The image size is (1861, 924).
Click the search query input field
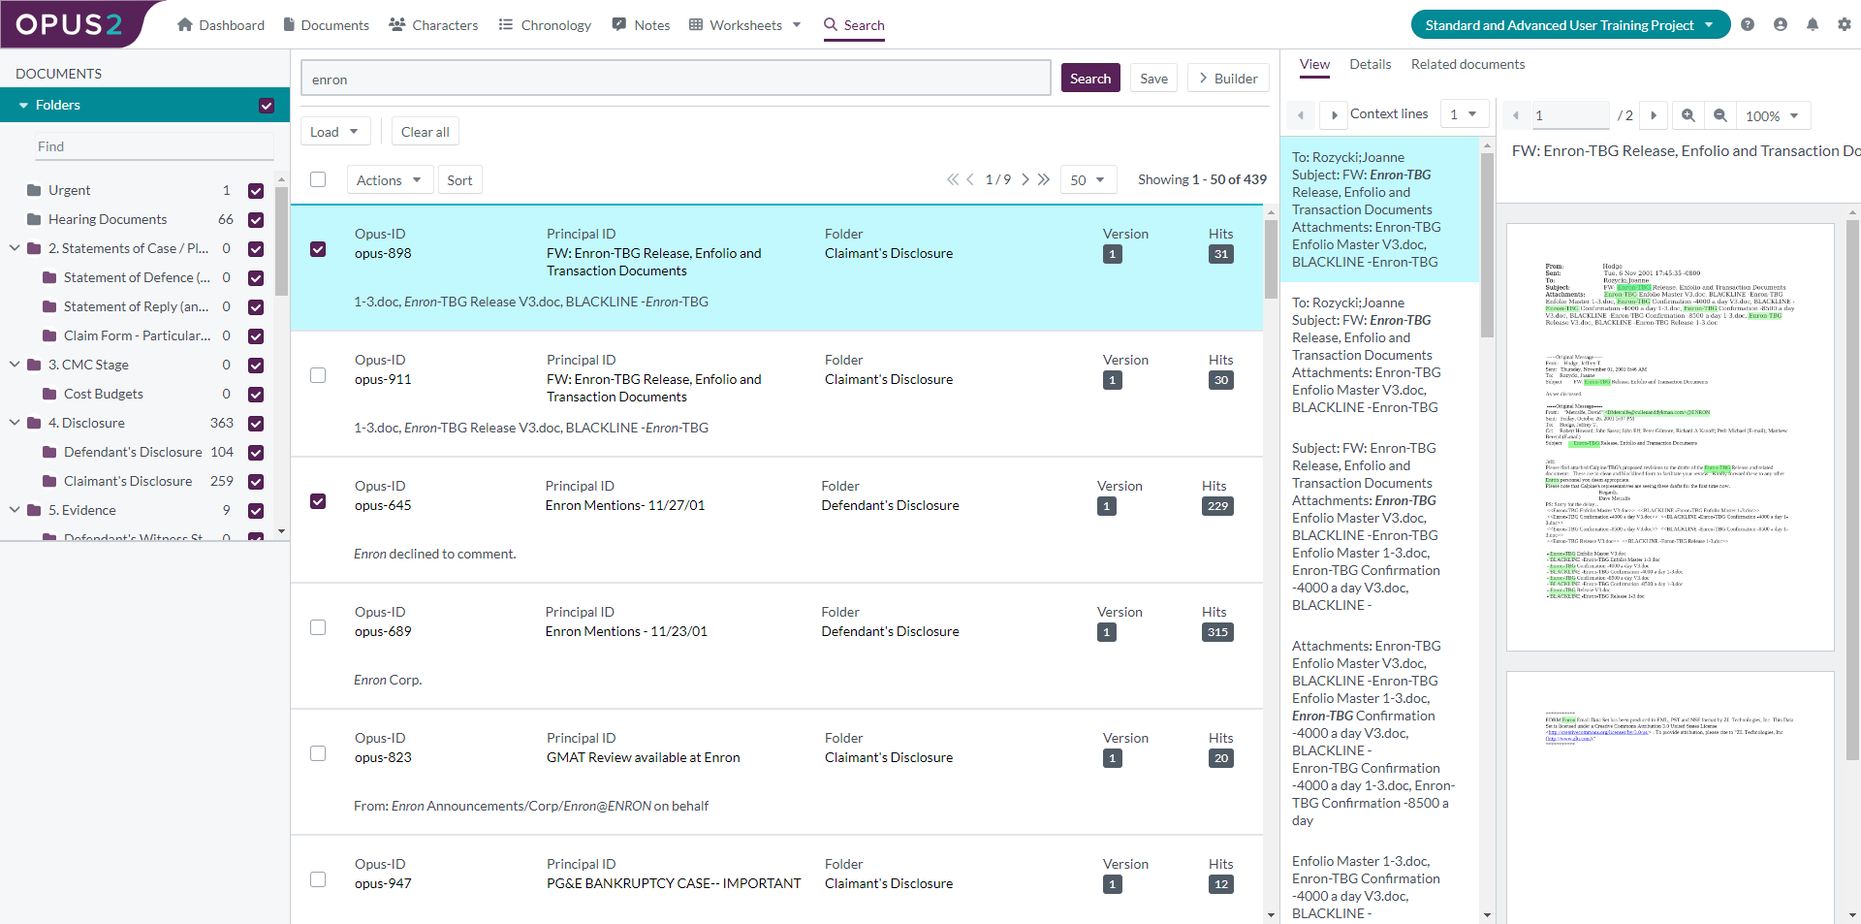(676, 79)
